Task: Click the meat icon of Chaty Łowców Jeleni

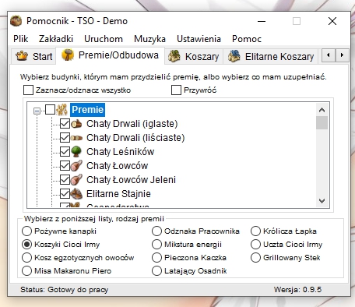Action: coord(76,180)
